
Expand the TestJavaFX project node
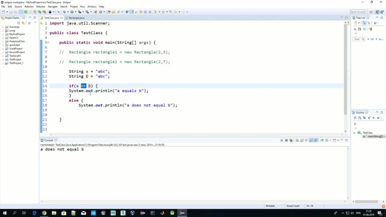3,56
